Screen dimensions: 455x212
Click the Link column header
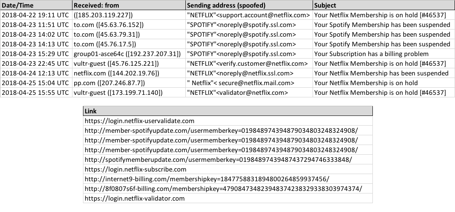click(x=228, y=111)
